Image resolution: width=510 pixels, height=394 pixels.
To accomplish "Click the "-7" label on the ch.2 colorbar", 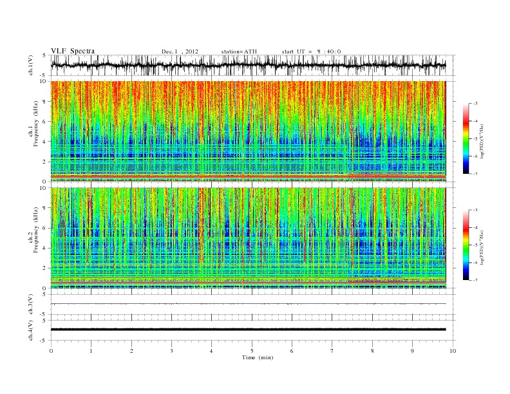I will click(475, 280).
